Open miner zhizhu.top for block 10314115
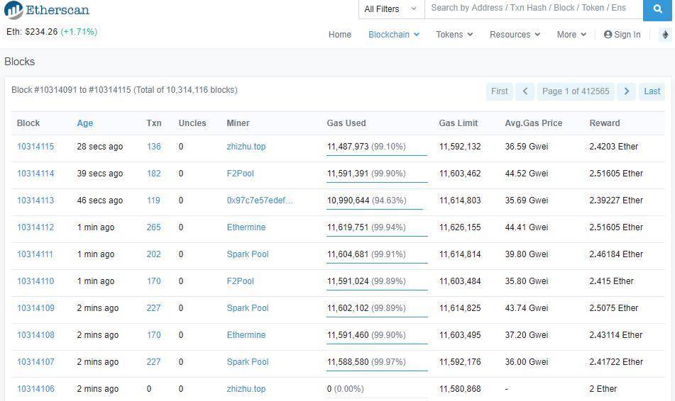Screen dimensions: 675x401 [246, 147]
